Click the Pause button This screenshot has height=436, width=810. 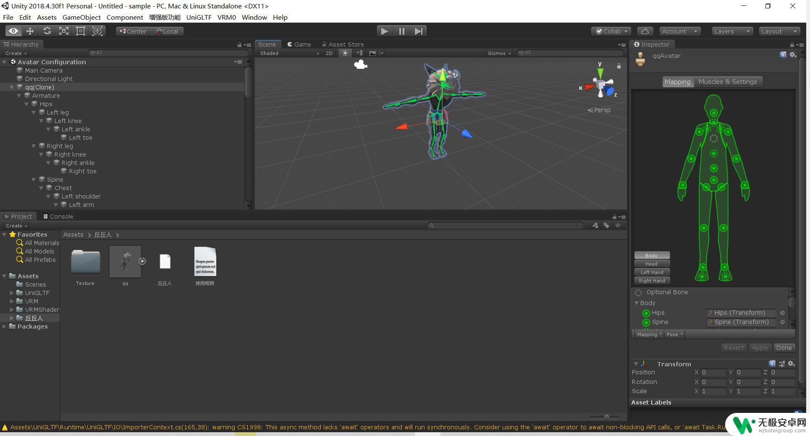tap(401, 31)
